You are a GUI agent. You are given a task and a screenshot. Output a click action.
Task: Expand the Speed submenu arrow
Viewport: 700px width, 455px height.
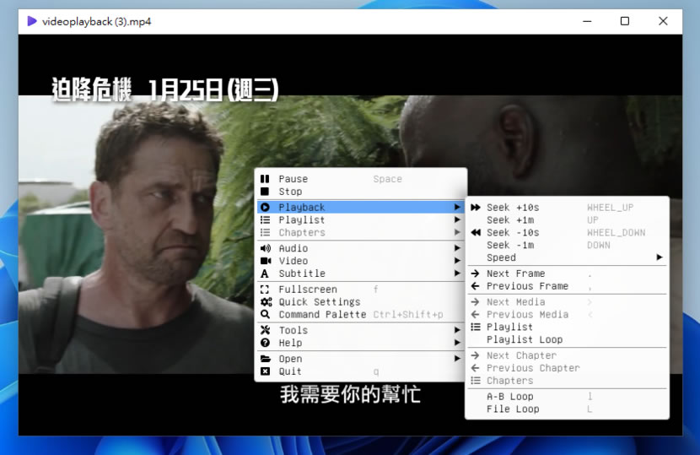pos(659,257)
